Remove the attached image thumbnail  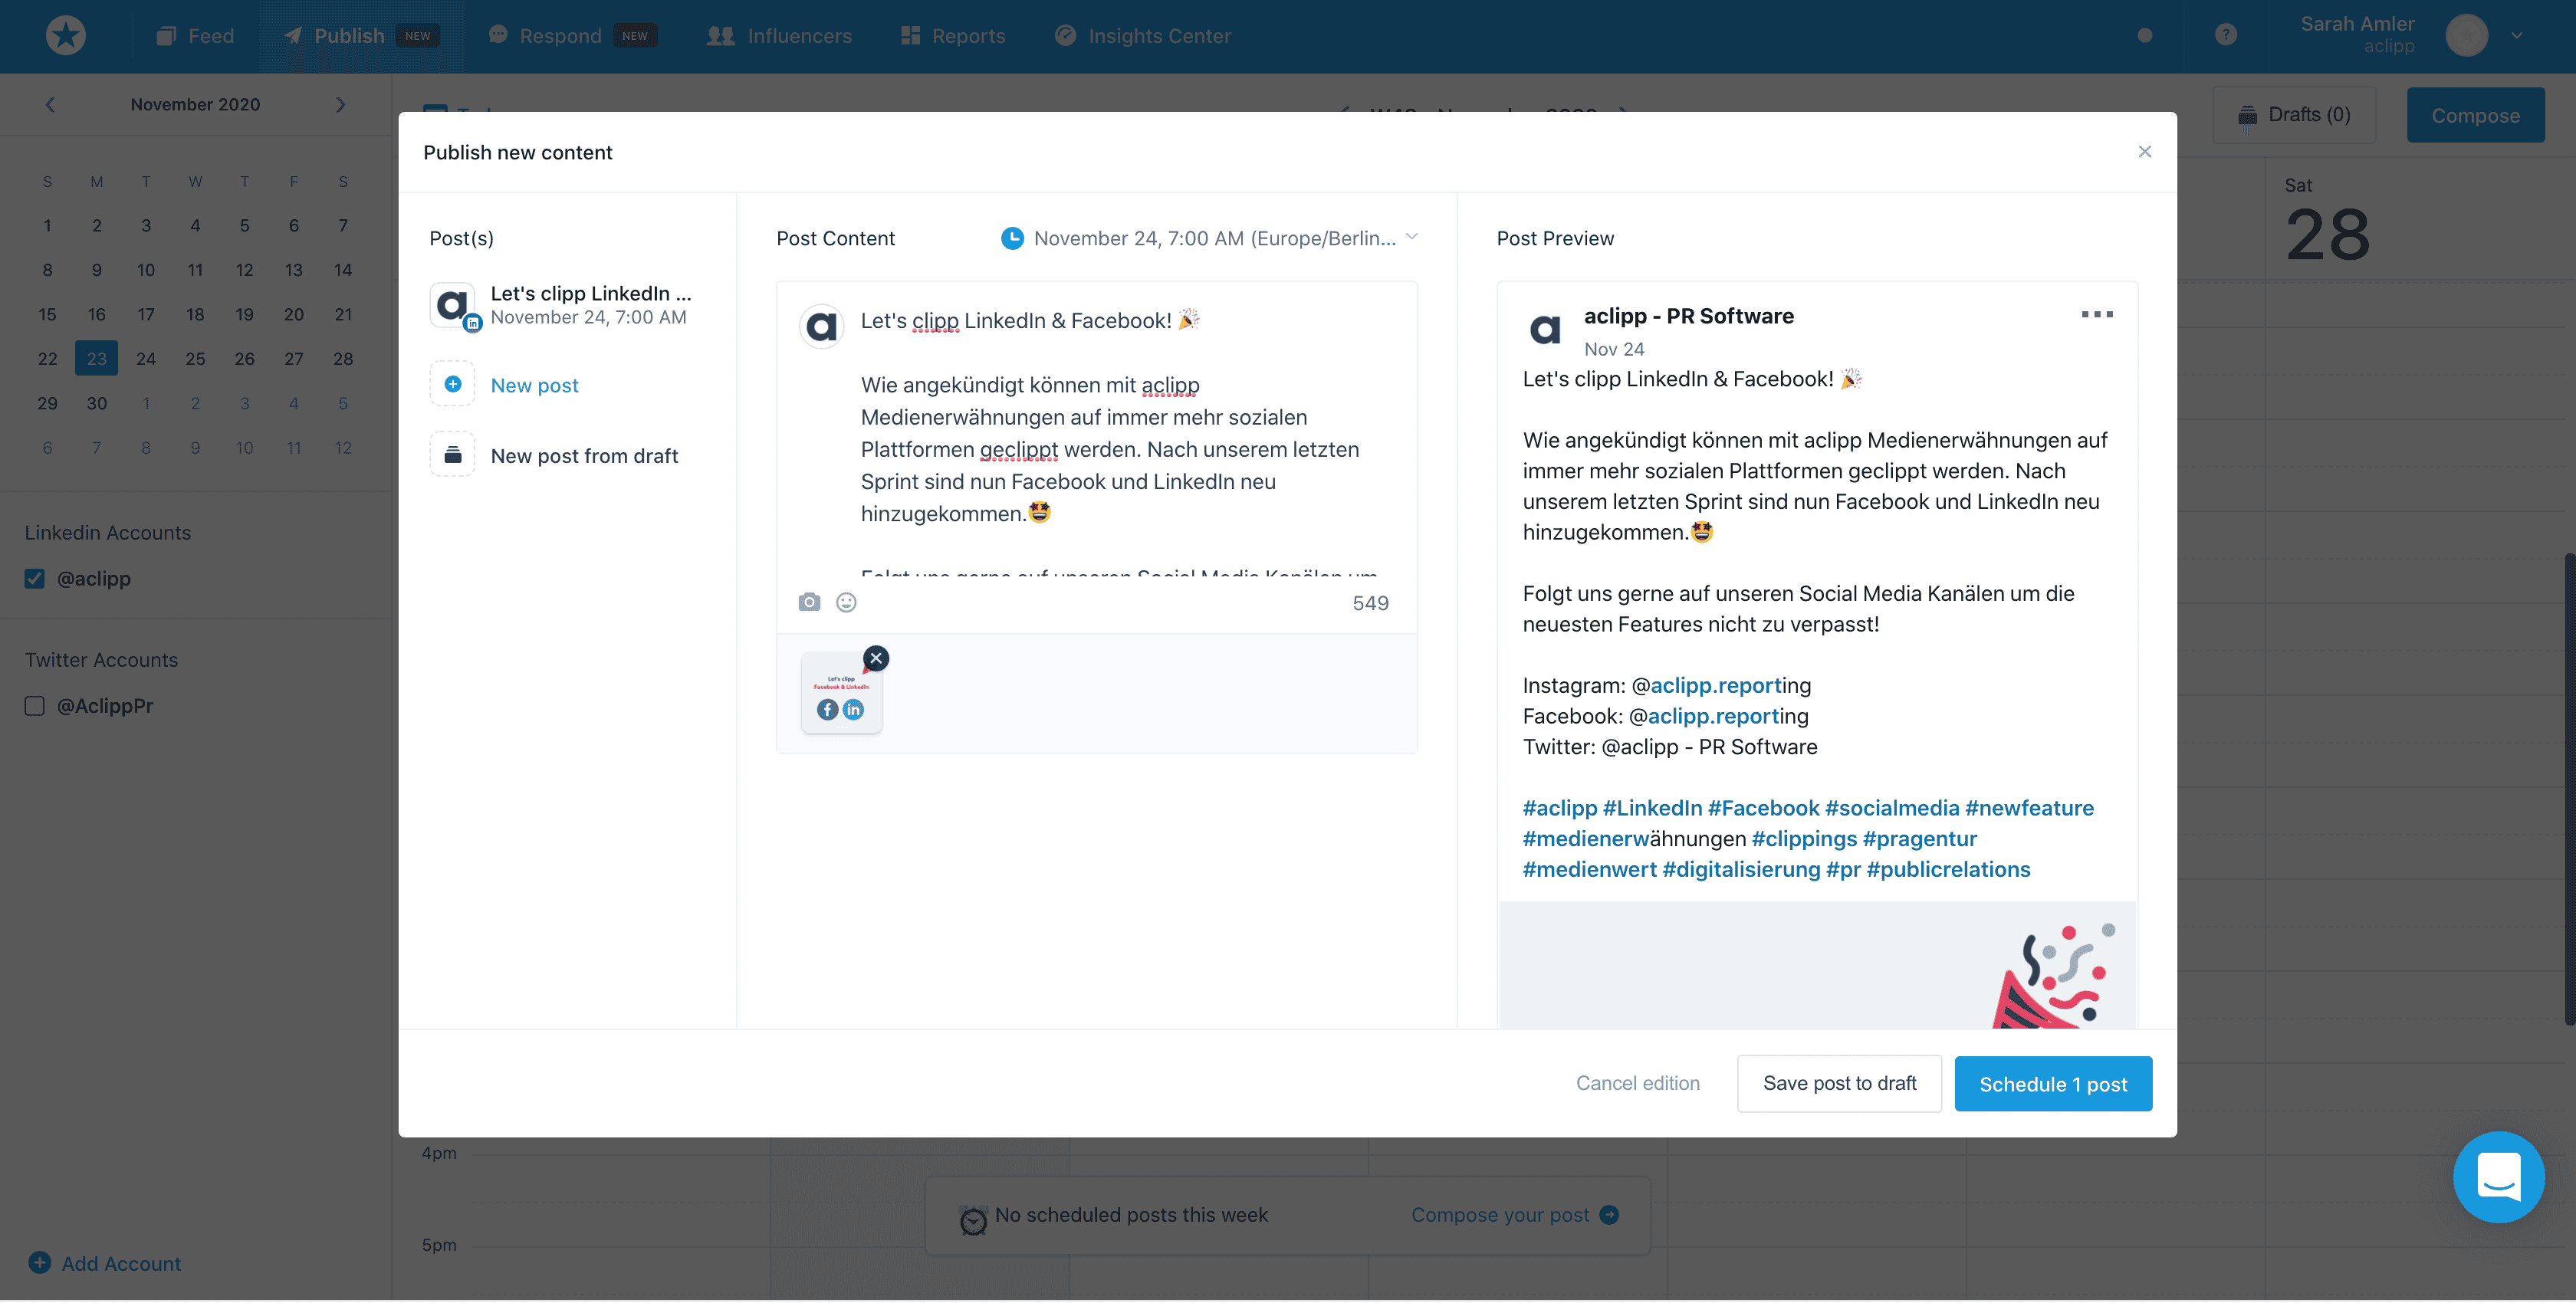(x=876, y=658)
